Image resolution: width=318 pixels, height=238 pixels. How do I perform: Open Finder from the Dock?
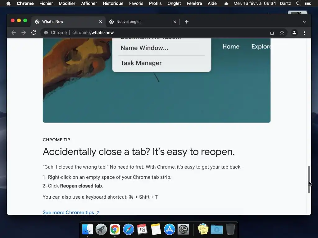click(88, 230)
